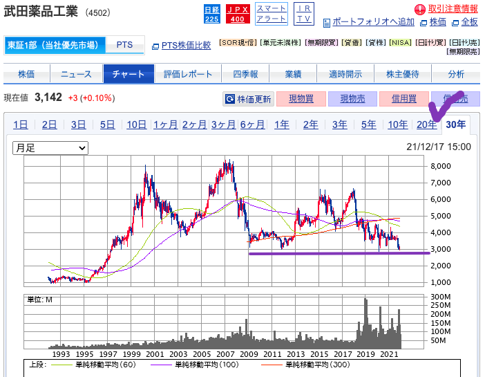
Task: Select the 1年 chart period
Action: click(282, 125)
